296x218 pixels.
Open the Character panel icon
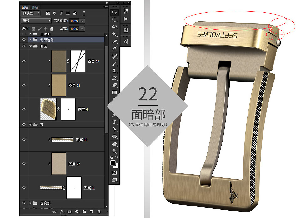point(126,42)
